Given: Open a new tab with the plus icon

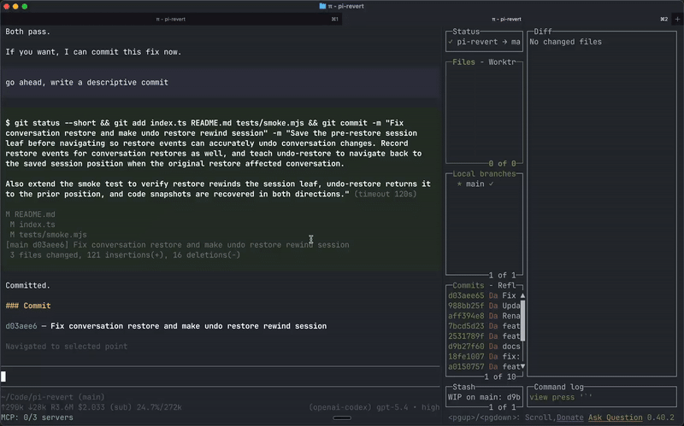Looking at the screenshot, I should tap(677, 19).
